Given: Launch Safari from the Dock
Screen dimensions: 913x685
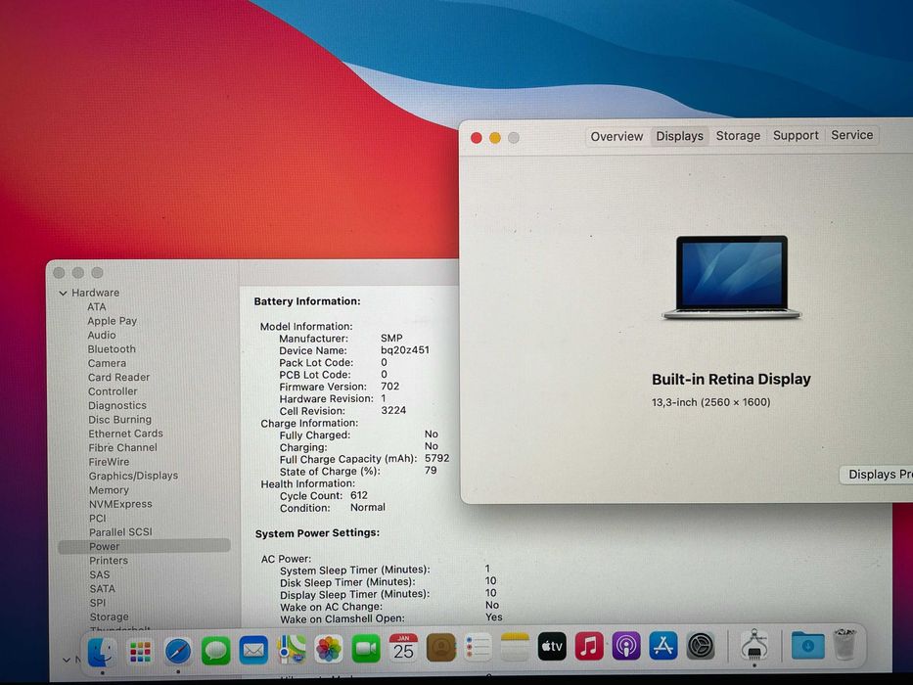Looking at the screenshot, I should pos(177,651).
